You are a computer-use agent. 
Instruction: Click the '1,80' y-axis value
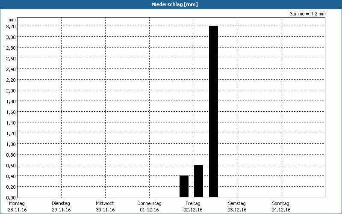11,101
